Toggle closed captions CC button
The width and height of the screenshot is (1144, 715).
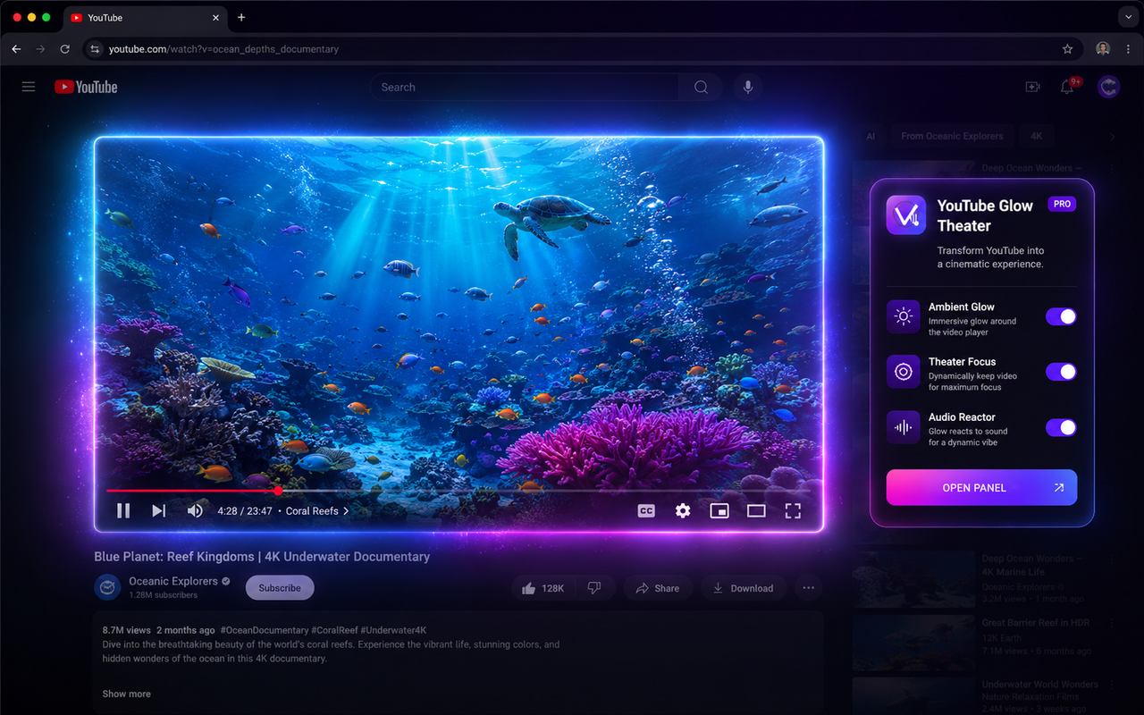tap(646, 510)
